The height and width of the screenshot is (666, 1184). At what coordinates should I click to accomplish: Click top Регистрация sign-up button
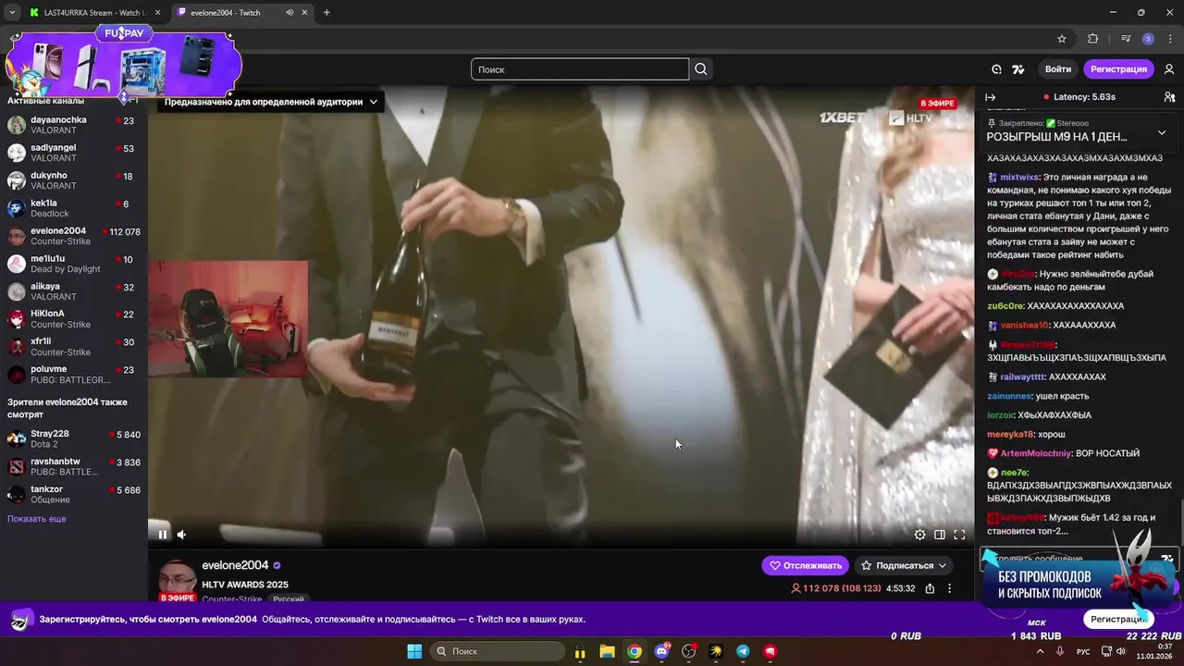point(1118,69)
